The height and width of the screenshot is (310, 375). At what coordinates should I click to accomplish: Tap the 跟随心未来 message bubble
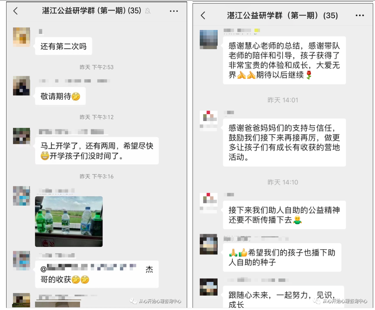point(283,297)
